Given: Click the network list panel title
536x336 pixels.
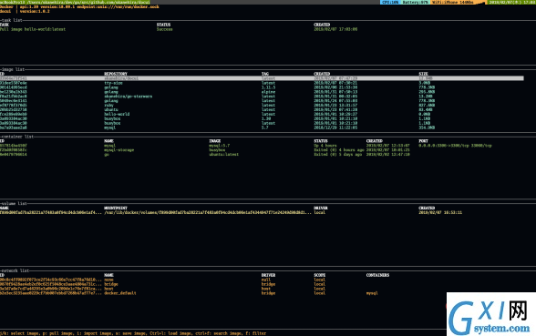Looking at the screenshot, I should [15, 270].
